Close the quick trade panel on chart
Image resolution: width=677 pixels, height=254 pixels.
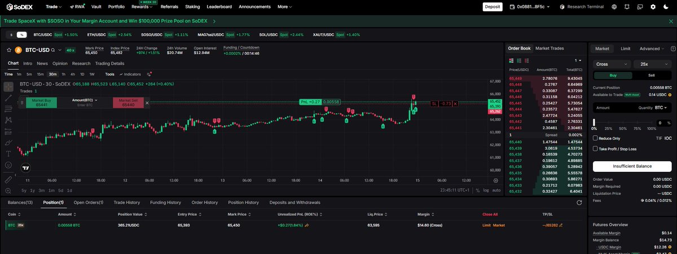pyautogui.click(x=147, y=103)
